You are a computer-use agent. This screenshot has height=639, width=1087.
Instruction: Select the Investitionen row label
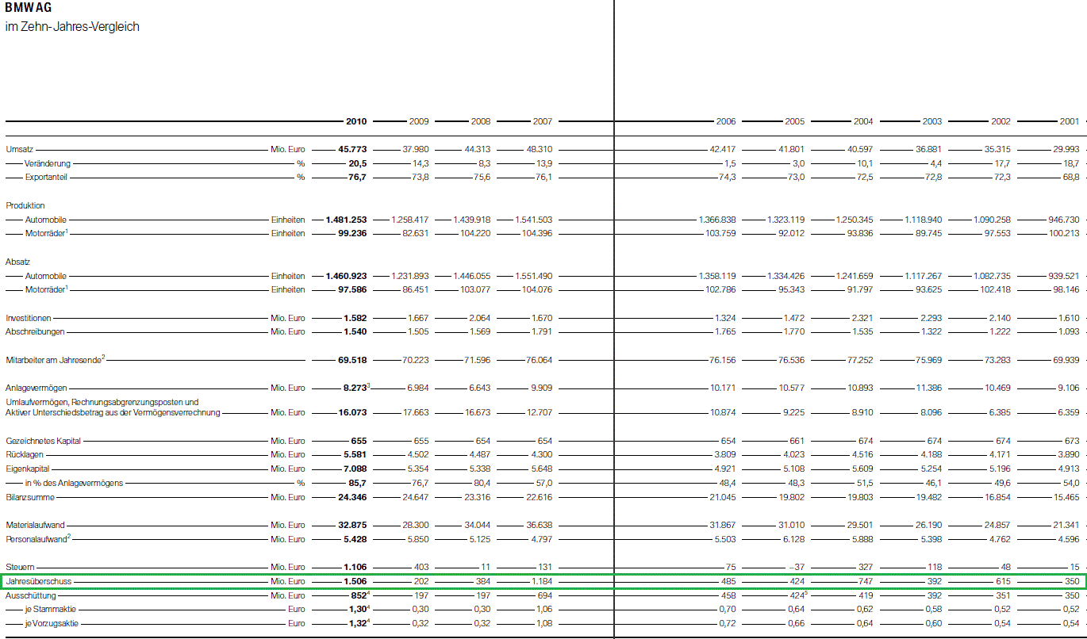pyautogui.click(x=29, y=318)
